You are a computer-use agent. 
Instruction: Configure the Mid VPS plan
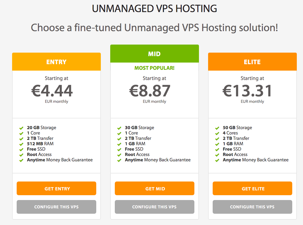click(x=155, y=207)
